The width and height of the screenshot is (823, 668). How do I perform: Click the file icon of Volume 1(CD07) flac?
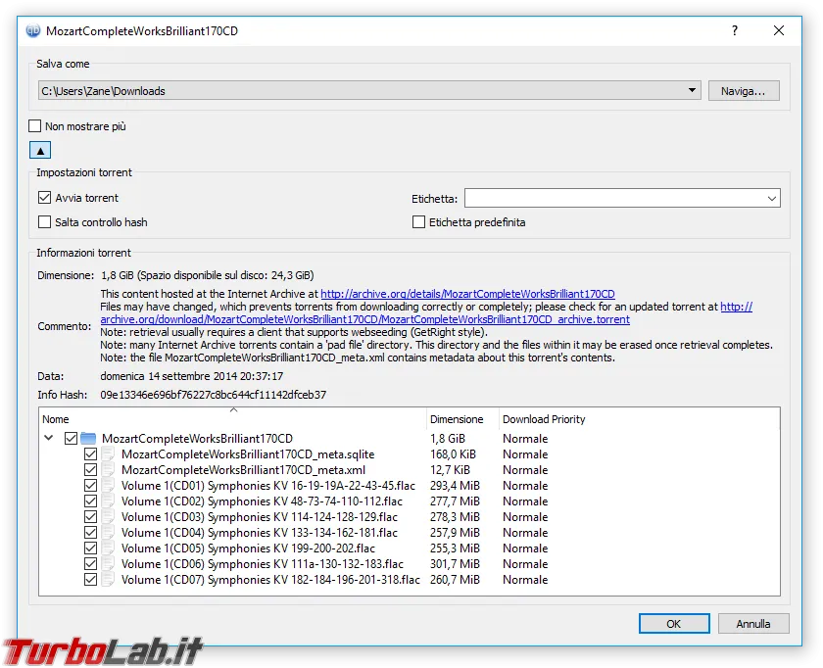pyautogui.click(x=108, y=580)
